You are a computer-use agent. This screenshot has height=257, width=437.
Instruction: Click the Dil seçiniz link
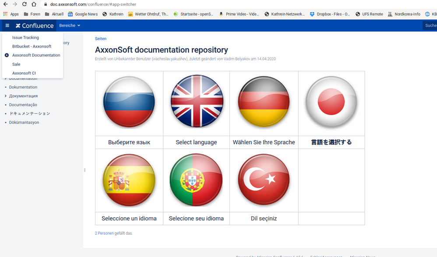pos(264,218)
